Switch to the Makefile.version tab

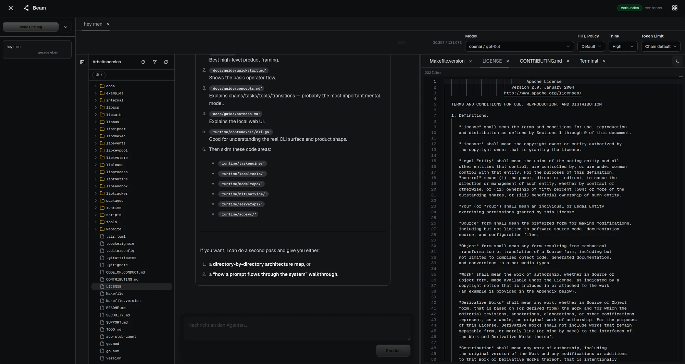[x=447, y=61]
